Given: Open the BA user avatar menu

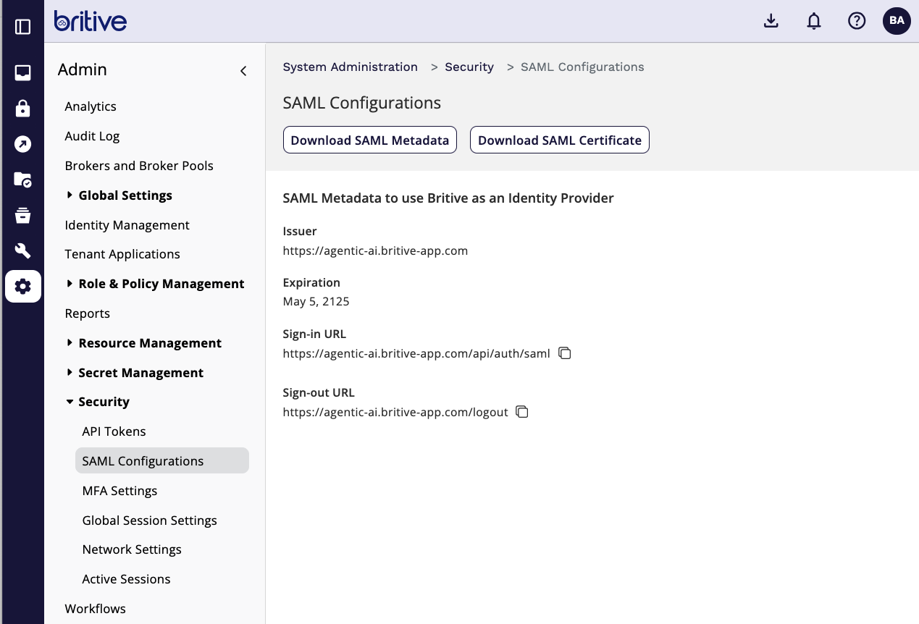Looking at the screenshot, I should [x=897, y=21].
